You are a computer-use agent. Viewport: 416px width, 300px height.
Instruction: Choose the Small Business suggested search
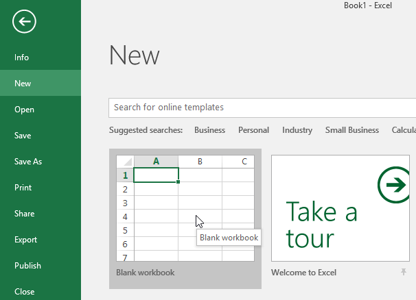click(x=351, y=130)
